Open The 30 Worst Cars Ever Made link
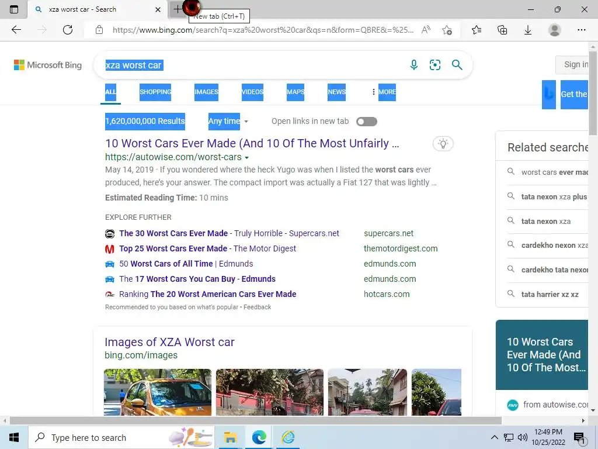Image resolution: width=598 pixels, height=449 pixels. 229,233
